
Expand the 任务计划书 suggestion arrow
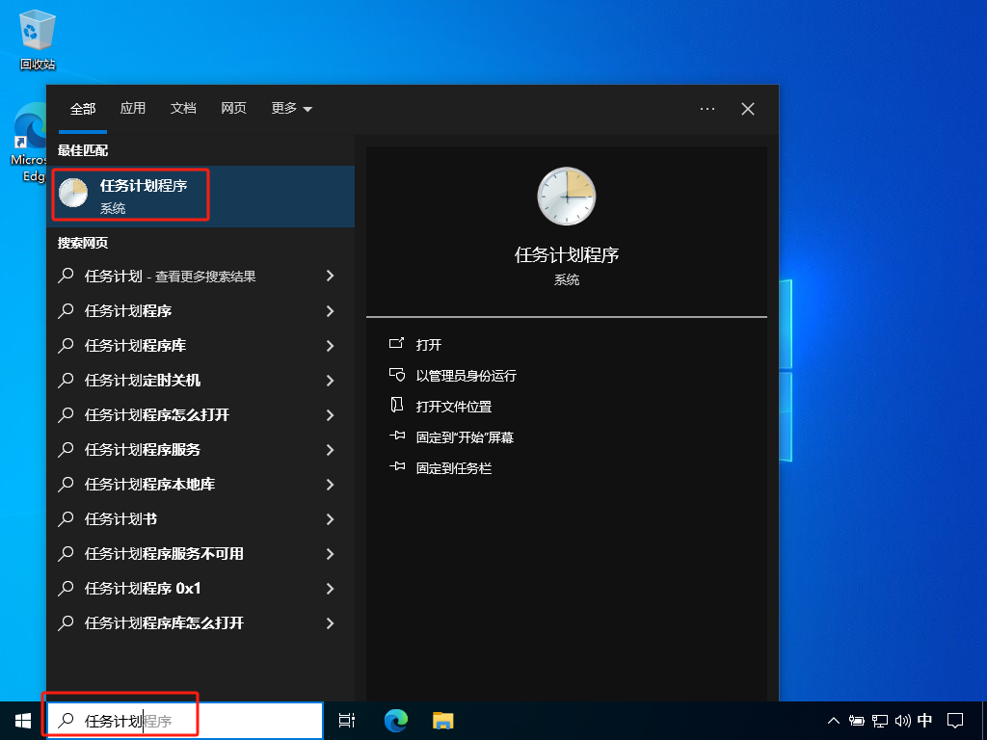pyautogui.click(x=330, y=519)
